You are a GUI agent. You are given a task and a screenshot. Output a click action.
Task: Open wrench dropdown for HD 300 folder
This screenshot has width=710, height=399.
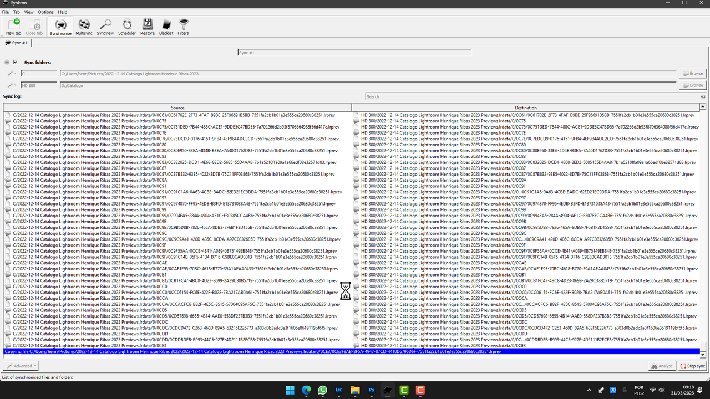(x=12, y=85)
